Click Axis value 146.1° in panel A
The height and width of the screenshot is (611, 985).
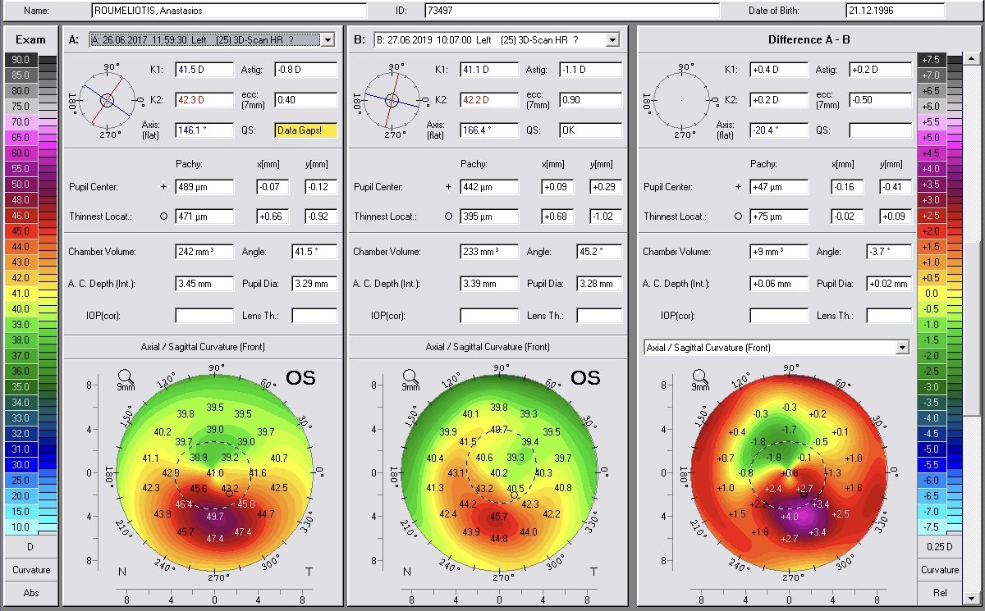[204, 130]
